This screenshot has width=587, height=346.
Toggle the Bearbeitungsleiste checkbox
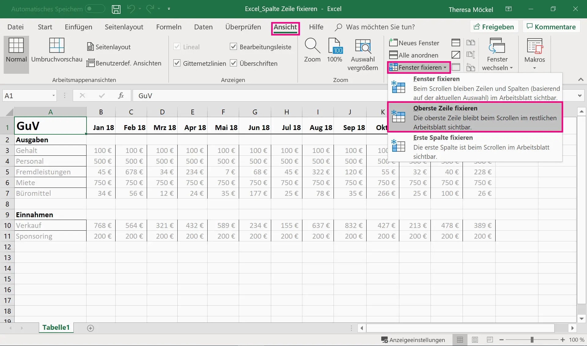234,47
